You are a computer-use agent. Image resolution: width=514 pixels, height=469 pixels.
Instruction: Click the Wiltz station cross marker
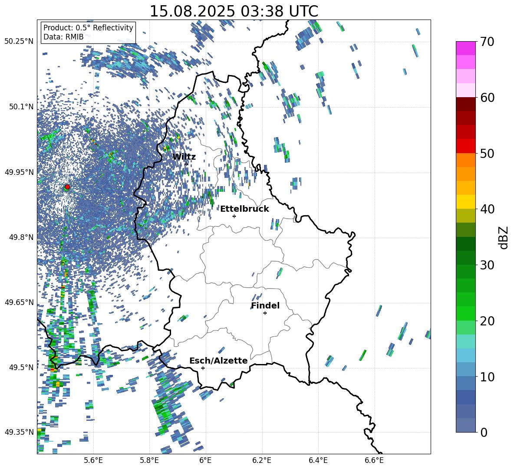pos(187,164)
